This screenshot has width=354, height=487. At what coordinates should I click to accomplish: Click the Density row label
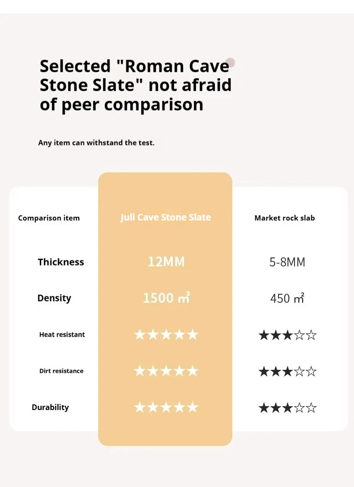click(x=54, y=298)
